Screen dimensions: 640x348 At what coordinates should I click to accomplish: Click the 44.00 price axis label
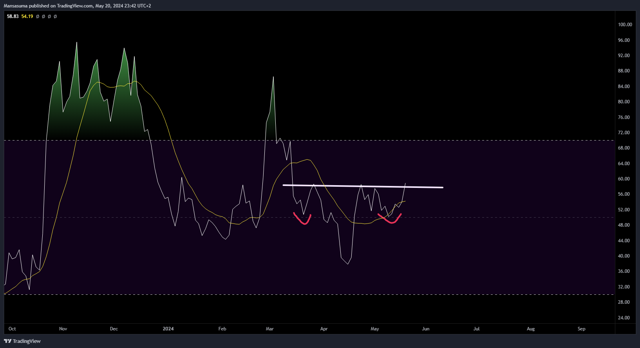click(x=624, y=241)
